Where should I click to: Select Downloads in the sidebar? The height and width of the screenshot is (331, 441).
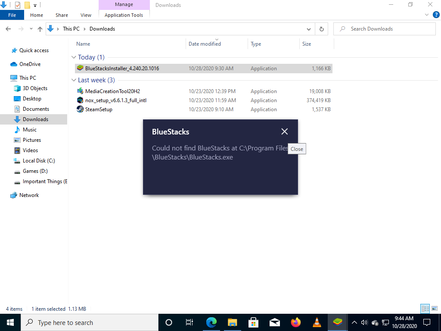click(34, 119)
